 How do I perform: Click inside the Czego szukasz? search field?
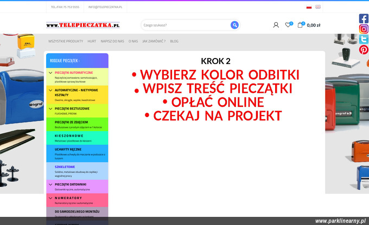(186, 25)
